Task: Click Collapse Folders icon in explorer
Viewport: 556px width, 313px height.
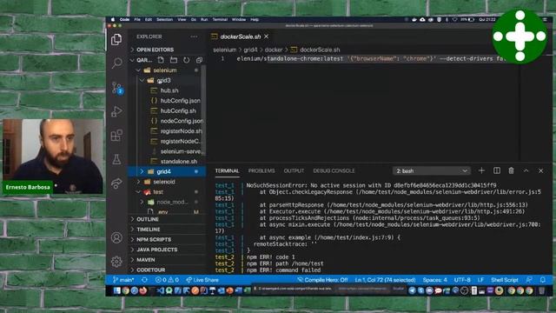Action: 199,60
